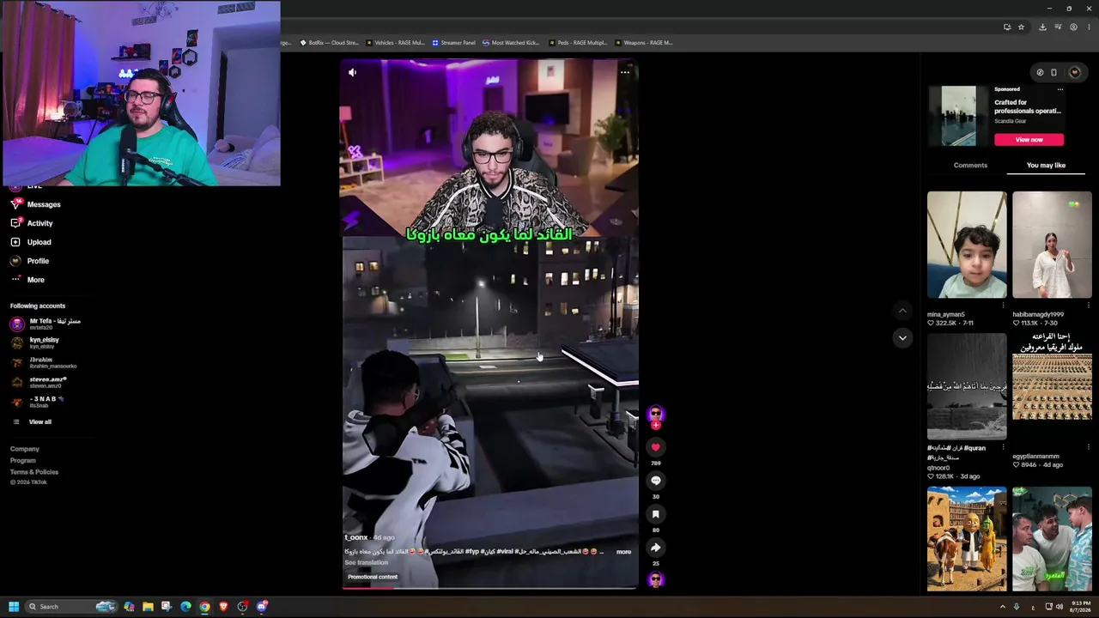Follow the creator via the avatar plus badge
1099x618 pixels.
pos(656,425)
